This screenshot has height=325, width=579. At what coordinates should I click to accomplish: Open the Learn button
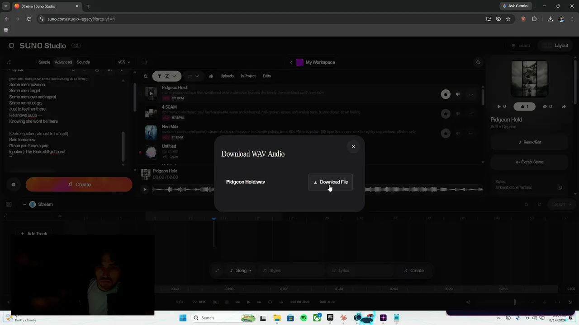point(521,46)
